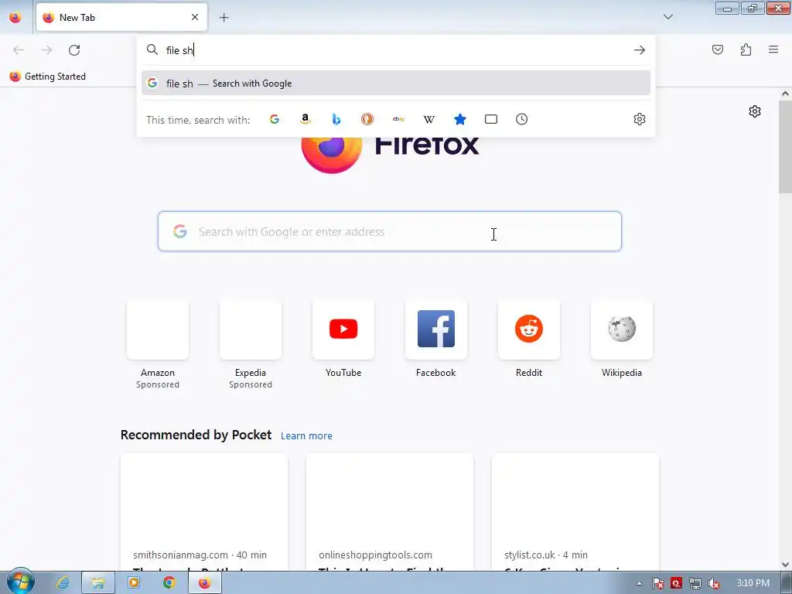Open Windows Media Player from taskbar

coord(134,583)
